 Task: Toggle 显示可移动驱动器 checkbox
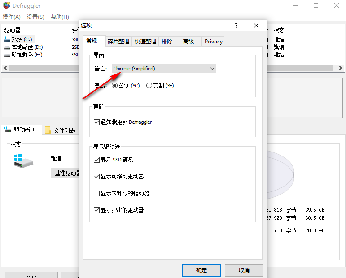(96, 176)
